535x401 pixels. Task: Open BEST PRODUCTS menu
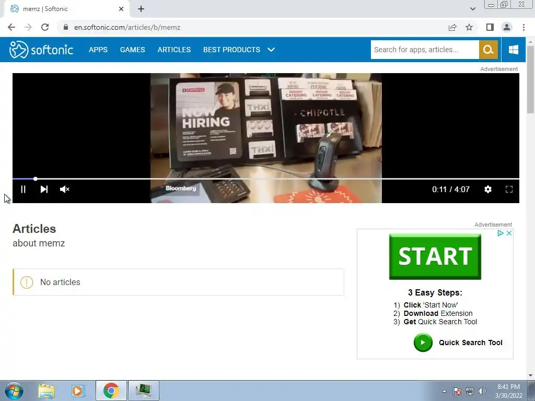coord(231,50)
